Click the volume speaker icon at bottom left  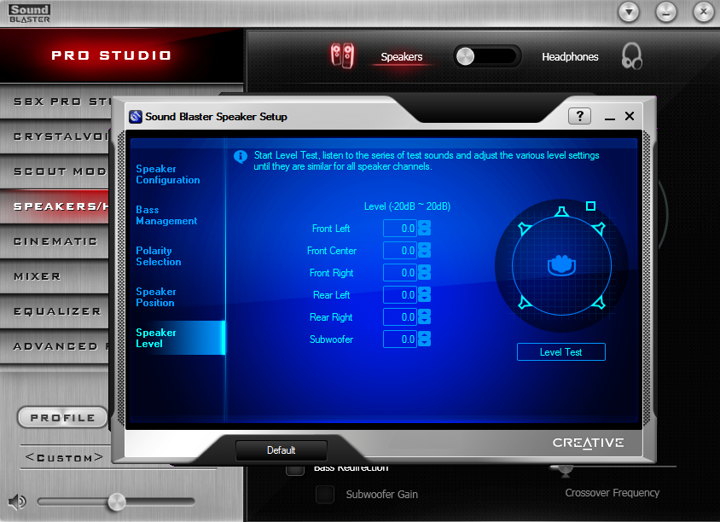[x=17, y=502]
